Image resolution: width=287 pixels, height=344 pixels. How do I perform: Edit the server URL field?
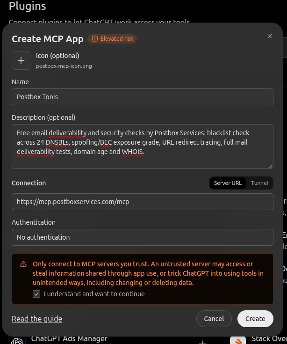(x=143, y=202)
